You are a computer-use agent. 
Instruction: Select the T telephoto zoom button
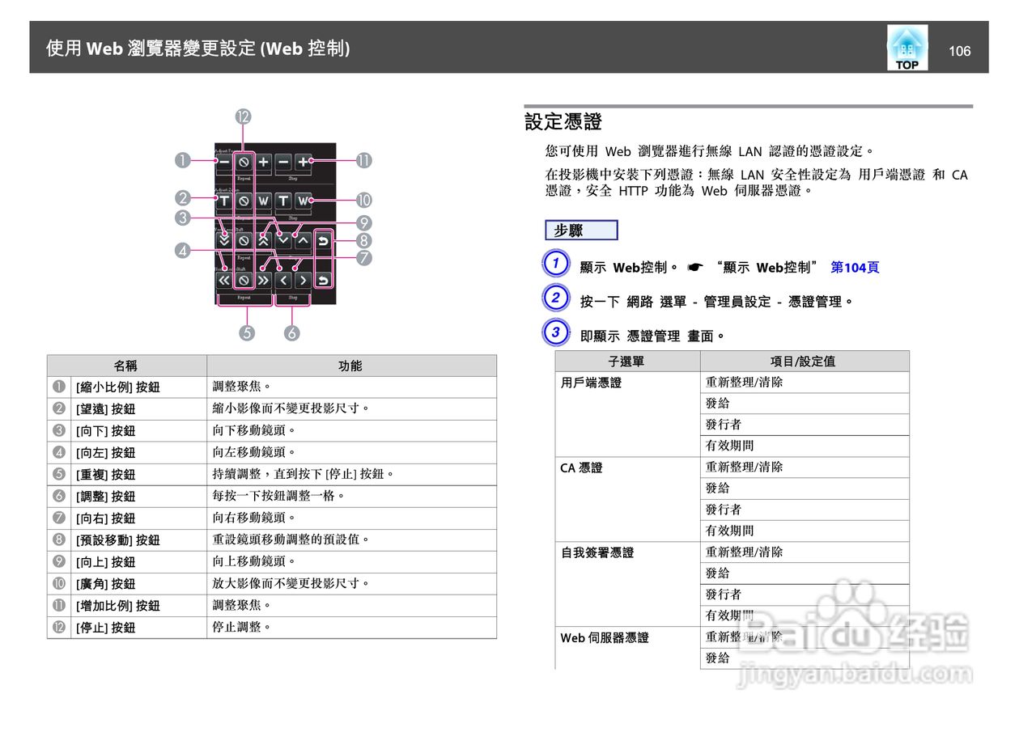pos(223,201)
